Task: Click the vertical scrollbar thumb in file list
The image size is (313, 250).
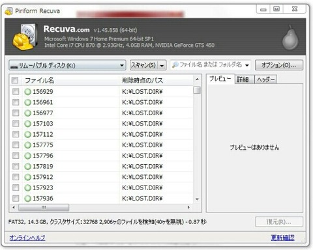Action: click(197, 90)
